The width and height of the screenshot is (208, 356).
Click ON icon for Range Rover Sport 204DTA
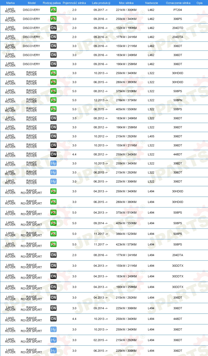tap(53, 255)
